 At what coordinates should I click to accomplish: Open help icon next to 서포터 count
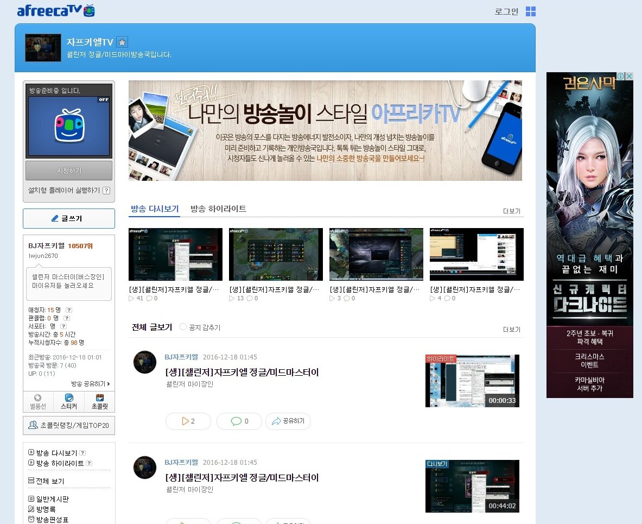63,326
